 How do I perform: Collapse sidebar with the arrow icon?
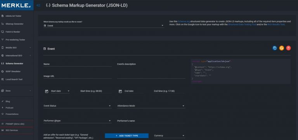coord(38,5)
